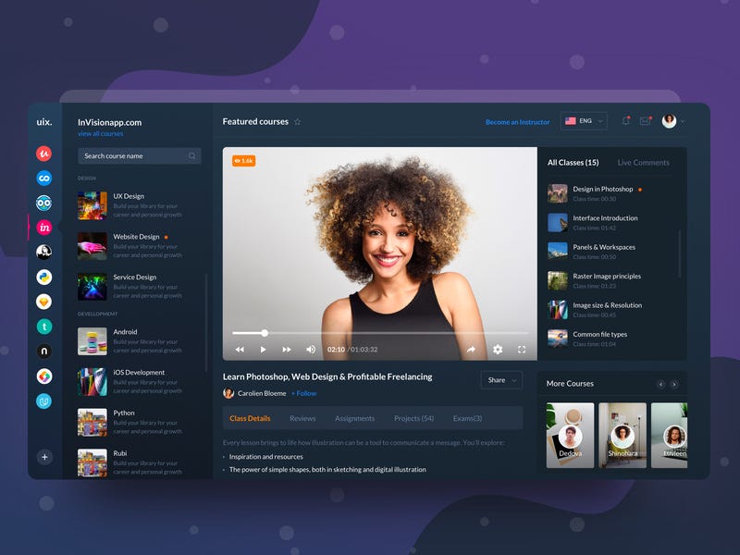Open the Rubi course entry
Image resolution: width=740 pixels, height=555 pixels.
[x=129, y=462]
